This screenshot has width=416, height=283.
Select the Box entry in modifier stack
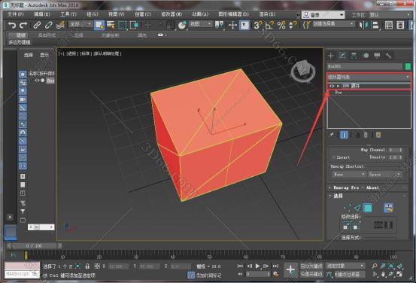point(339,93)
